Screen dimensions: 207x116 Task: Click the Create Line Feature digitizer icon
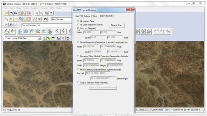coord(20,32)
